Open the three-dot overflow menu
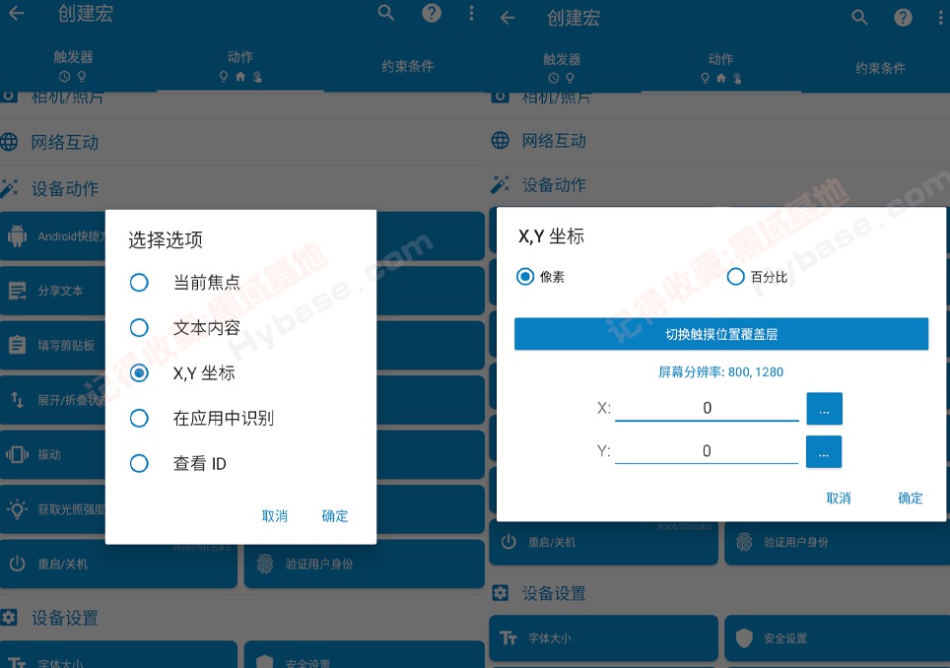 [471, 14]
